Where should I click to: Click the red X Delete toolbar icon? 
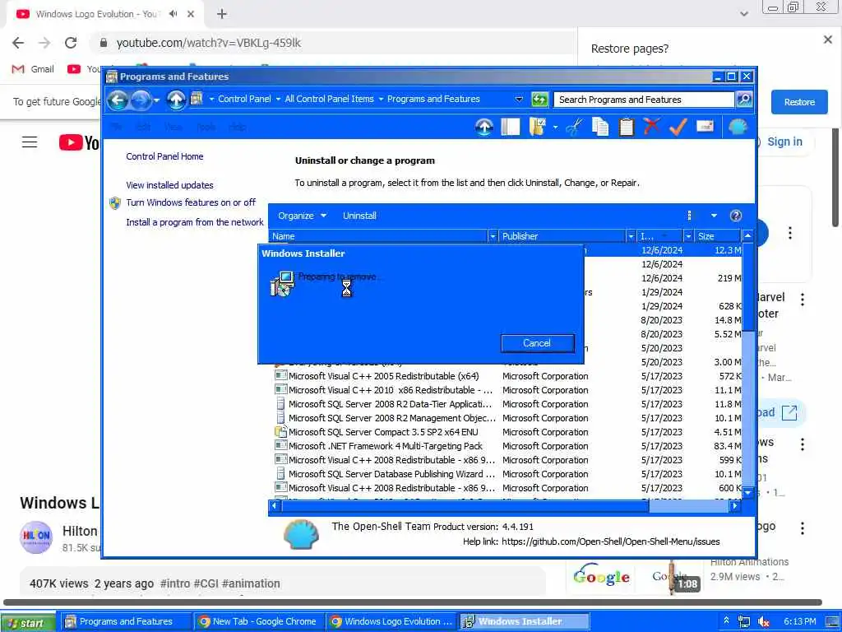(x=652, y=127)
